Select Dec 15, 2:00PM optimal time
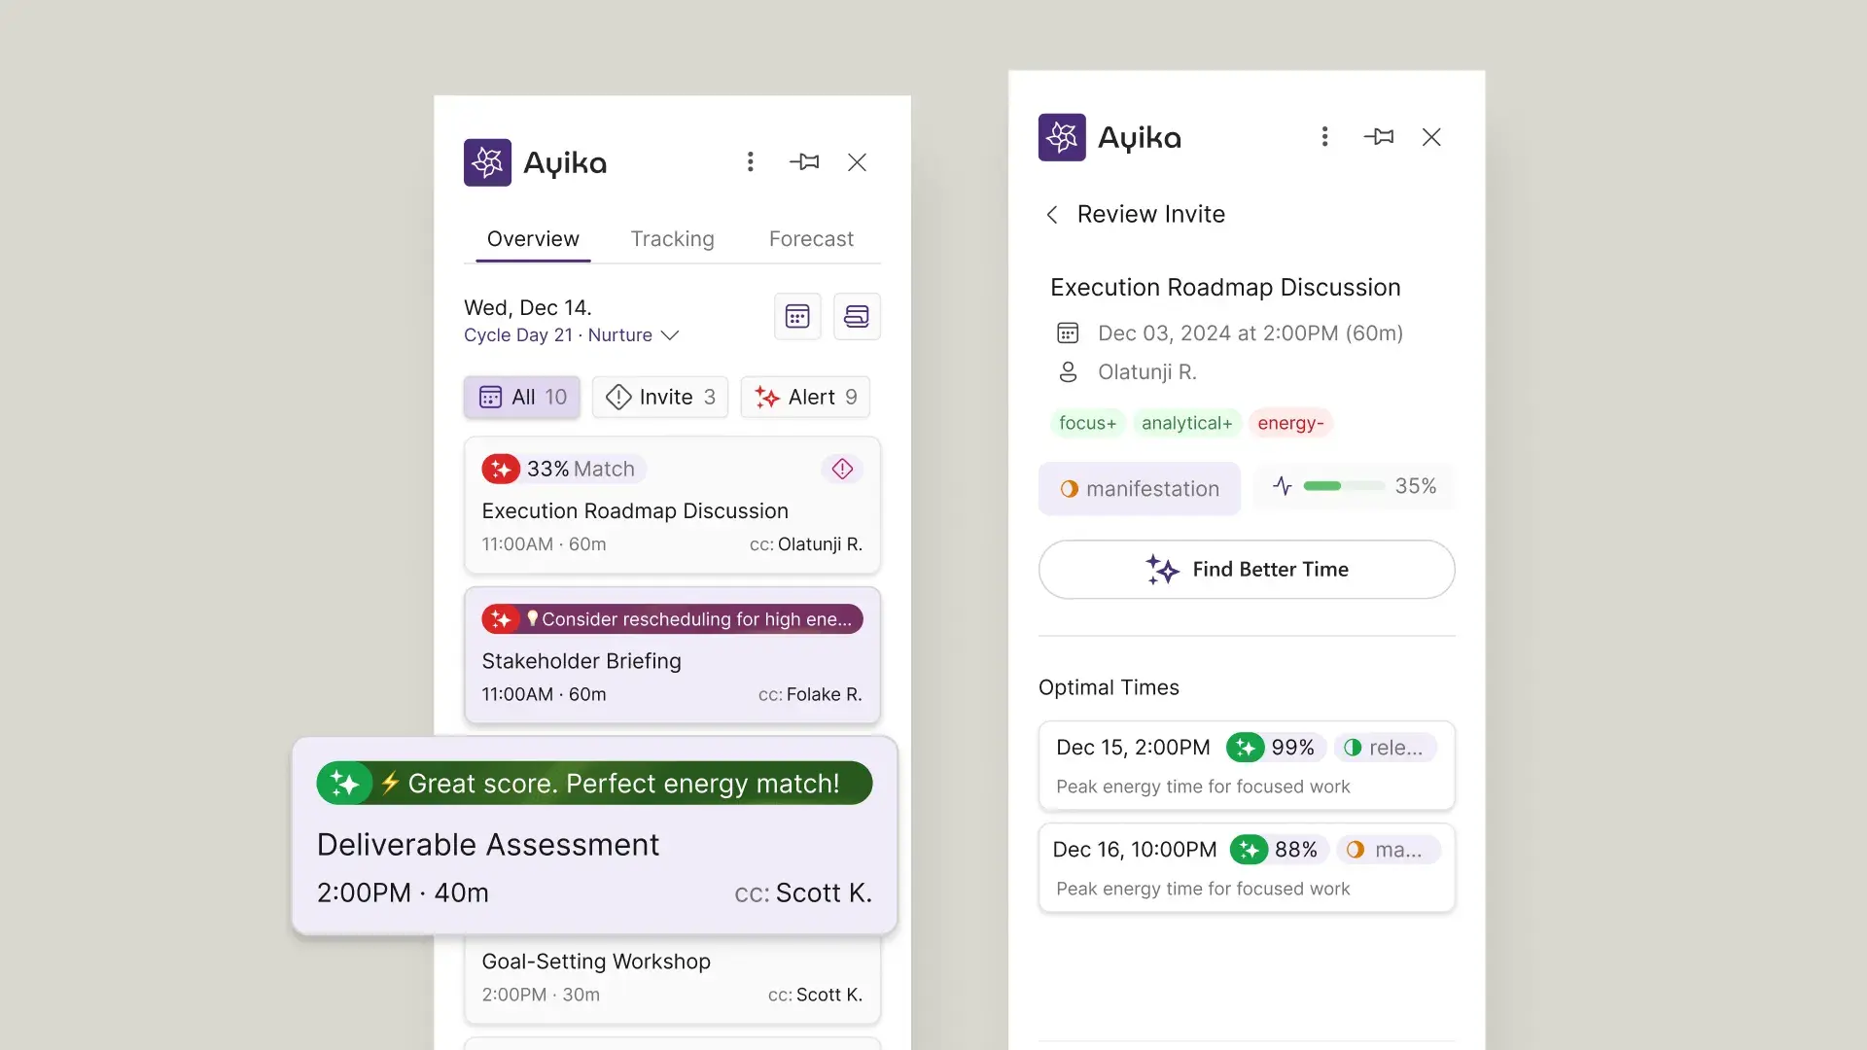The height and width of the screenshot is (1050, 1867). 1133,748
